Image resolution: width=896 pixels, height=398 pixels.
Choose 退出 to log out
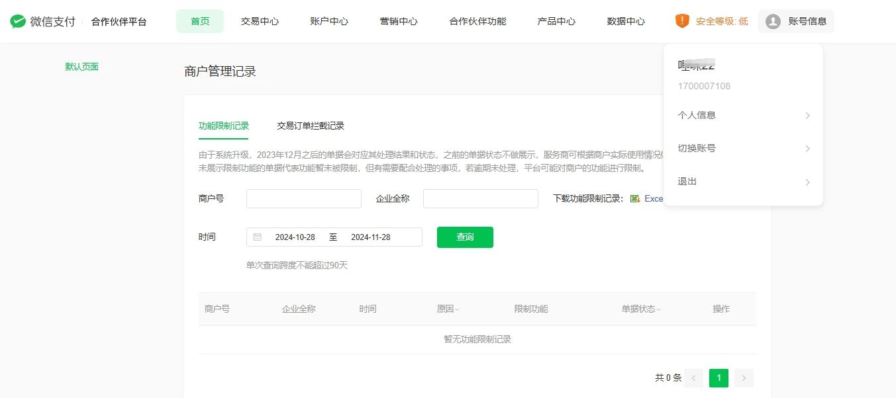pos(743,182)
